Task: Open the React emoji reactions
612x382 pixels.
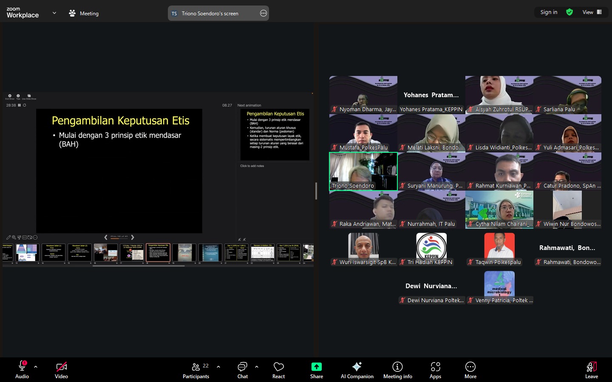Action: [x=278, y=370]
